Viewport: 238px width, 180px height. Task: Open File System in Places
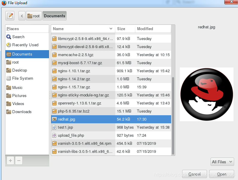tap(27, 78)
